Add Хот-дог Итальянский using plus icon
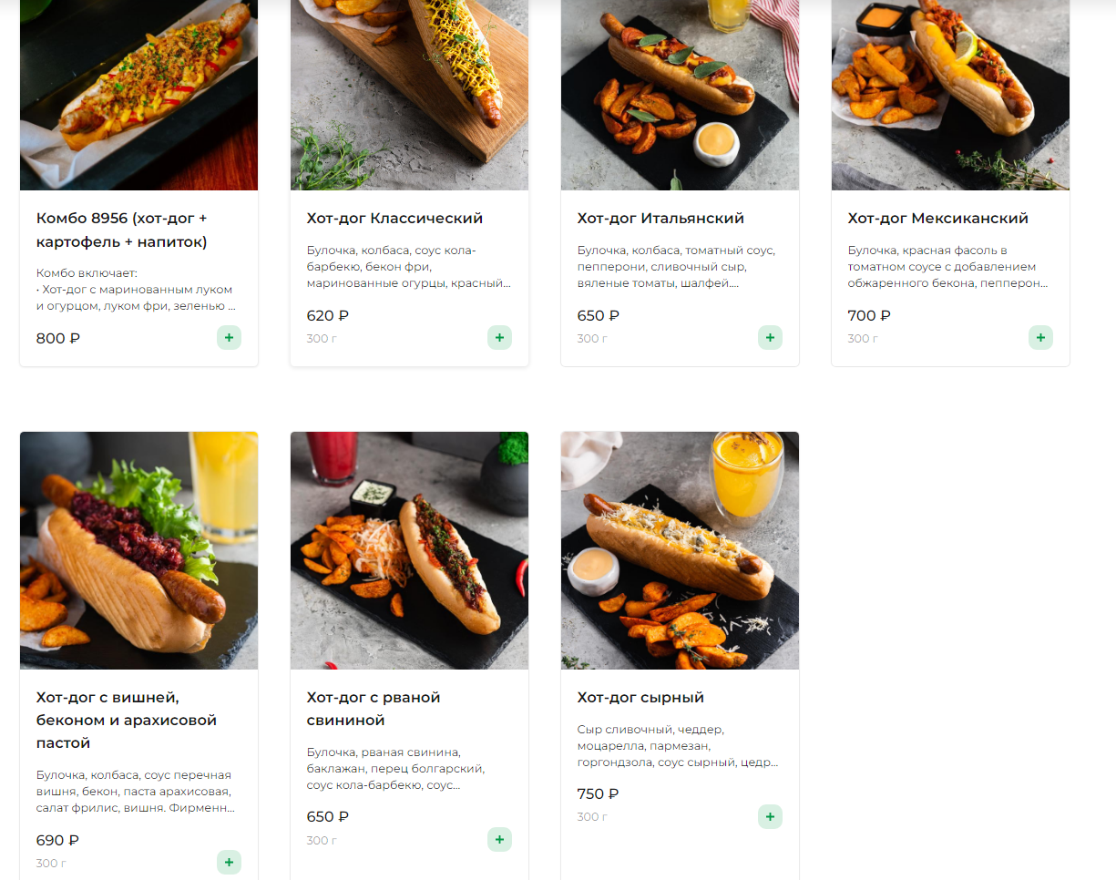Screen dimensions: 1116x880 click(x=770, y=338)
